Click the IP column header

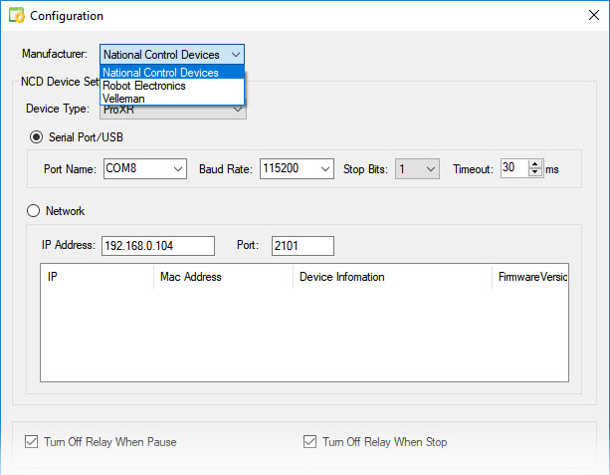click(98, 277)
